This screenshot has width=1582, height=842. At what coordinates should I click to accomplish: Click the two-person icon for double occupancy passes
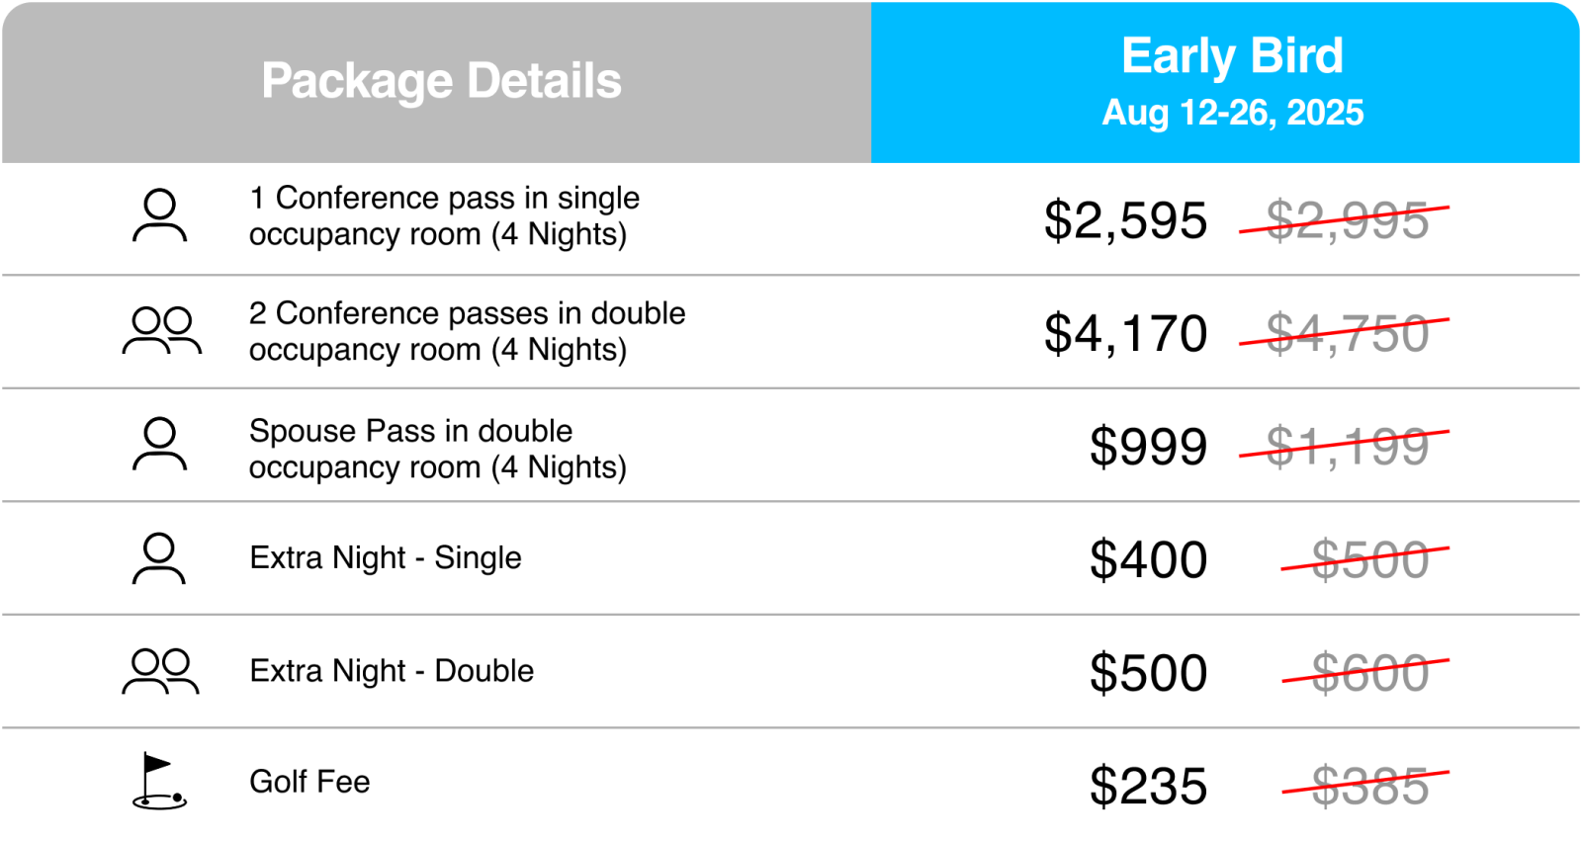tap(161, 331)
